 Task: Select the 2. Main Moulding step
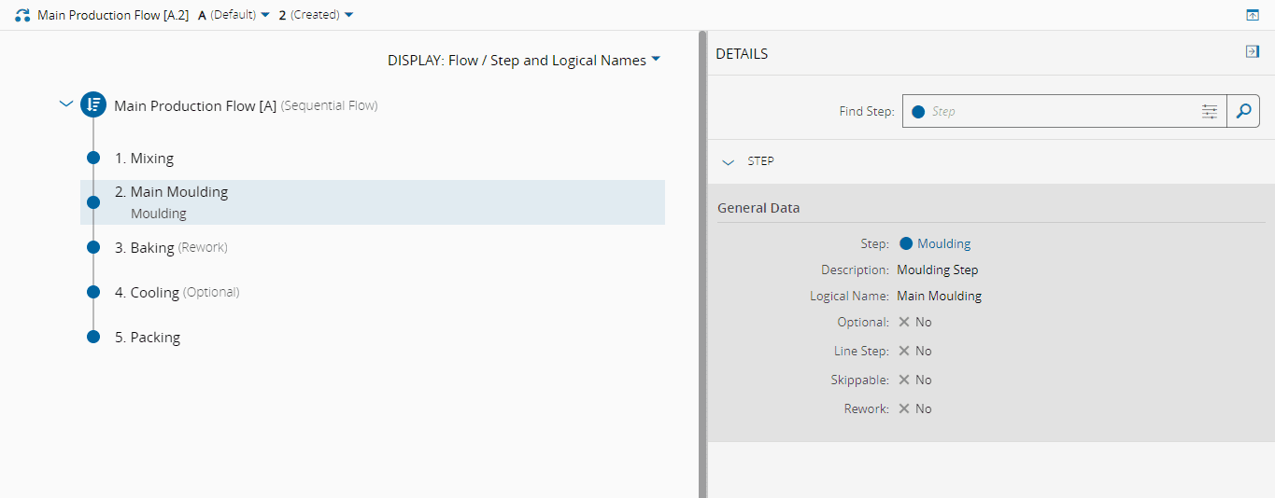coord(171,192)
